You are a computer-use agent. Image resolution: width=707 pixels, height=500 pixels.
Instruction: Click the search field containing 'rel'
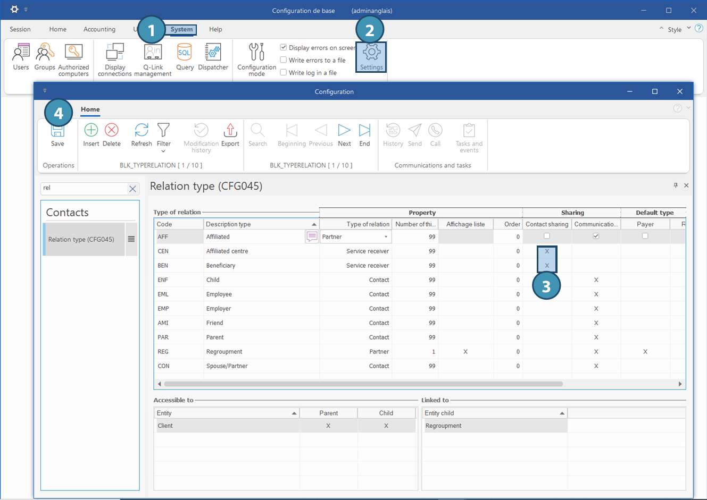(x=84, y=188)
